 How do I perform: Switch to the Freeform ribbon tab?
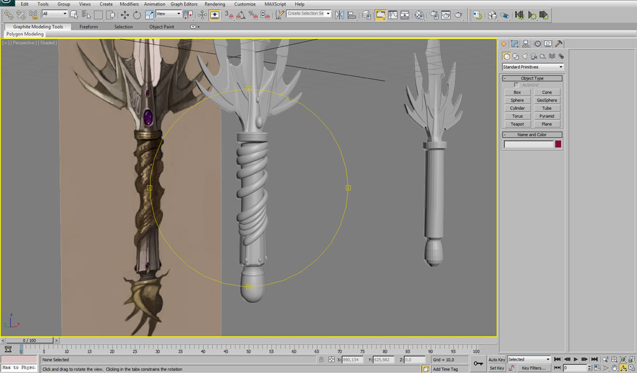(x=88, y=27)
